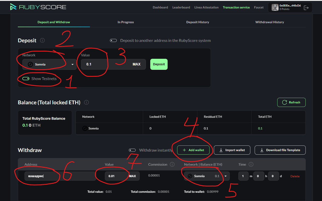322x201 pixels.
Task: Click Import wallet button
Action: [x=232, y=150]
